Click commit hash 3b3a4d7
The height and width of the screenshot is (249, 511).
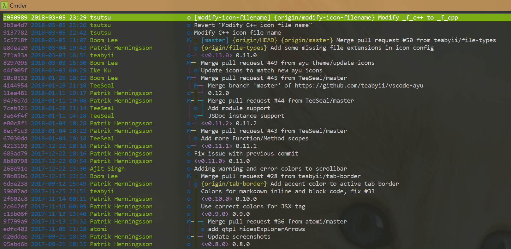point(15,25)
